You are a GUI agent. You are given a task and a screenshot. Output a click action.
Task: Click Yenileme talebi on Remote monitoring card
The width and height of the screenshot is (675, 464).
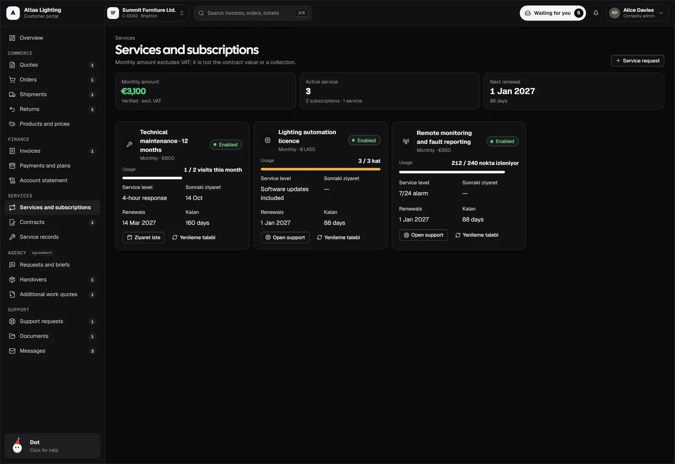[x=477, y=235]
